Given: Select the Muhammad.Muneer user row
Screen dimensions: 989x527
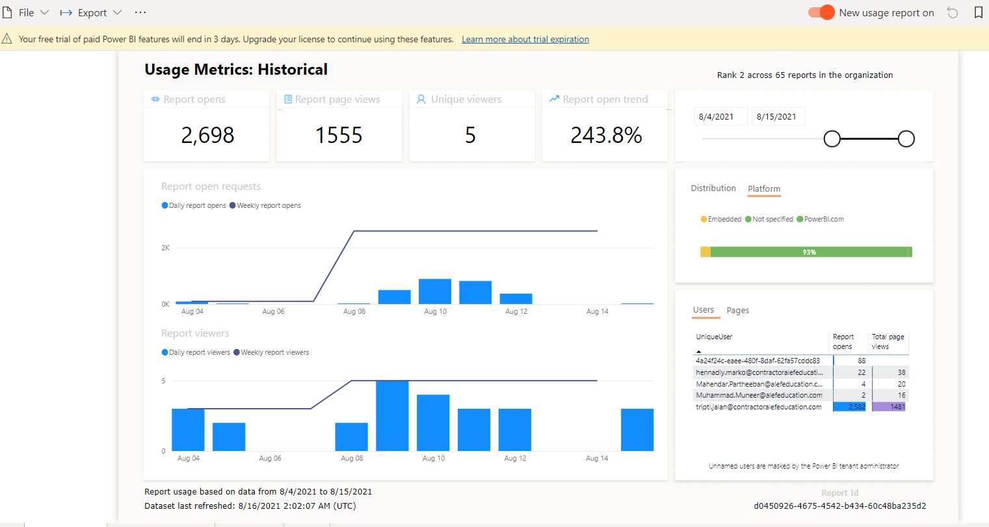Looking at the screenshot, I should [x=800, y=395].
